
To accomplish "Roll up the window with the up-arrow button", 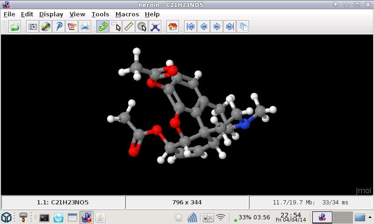I will 336,5.
